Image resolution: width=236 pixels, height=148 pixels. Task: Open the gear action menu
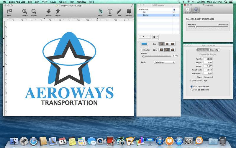click(x=155, y=37)
